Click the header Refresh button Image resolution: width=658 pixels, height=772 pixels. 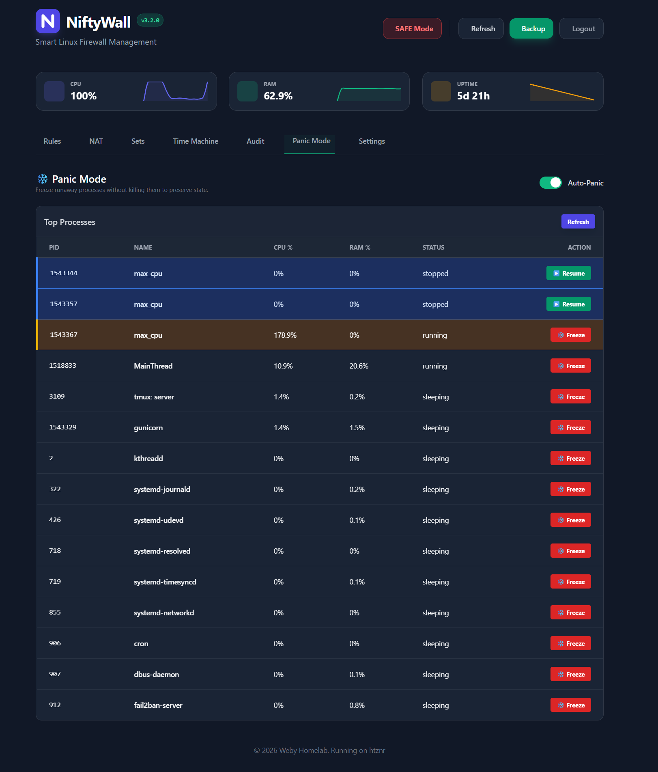[481, 28]
